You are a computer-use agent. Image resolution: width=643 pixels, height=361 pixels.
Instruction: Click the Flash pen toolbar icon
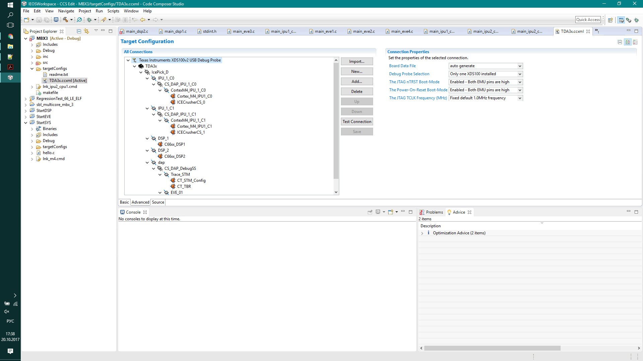click(x=104, y=20)
